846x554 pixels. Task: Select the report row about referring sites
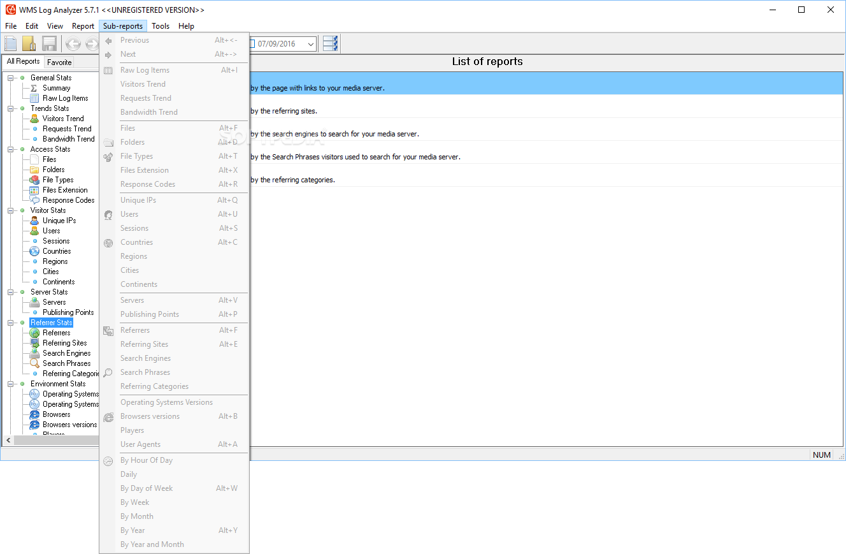tap(547, 106)
